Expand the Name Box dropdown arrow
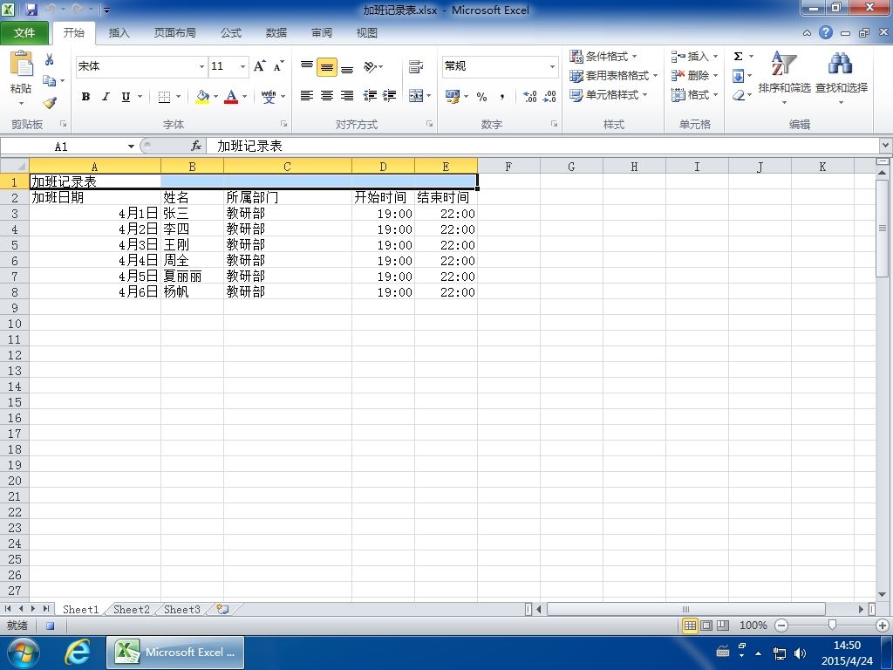The width and height of the screenshot is (893, 670). coord(131,147)
